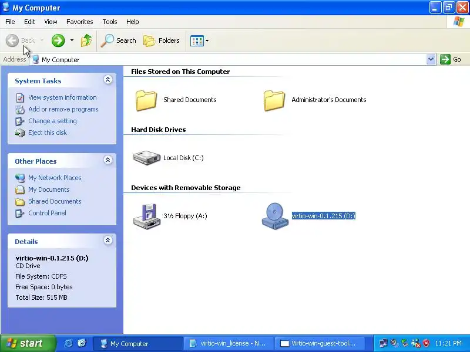Select the Shared Documents folder icon

click(146, 100)
